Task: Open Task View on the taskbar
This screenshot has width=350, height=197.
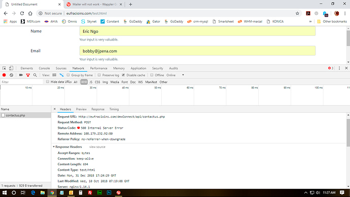Action: [x=23, y=192]
